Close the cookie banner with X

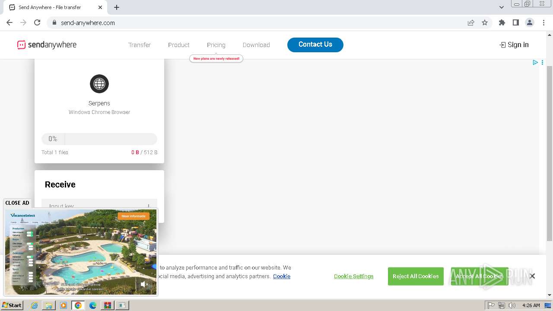point(532,276)
